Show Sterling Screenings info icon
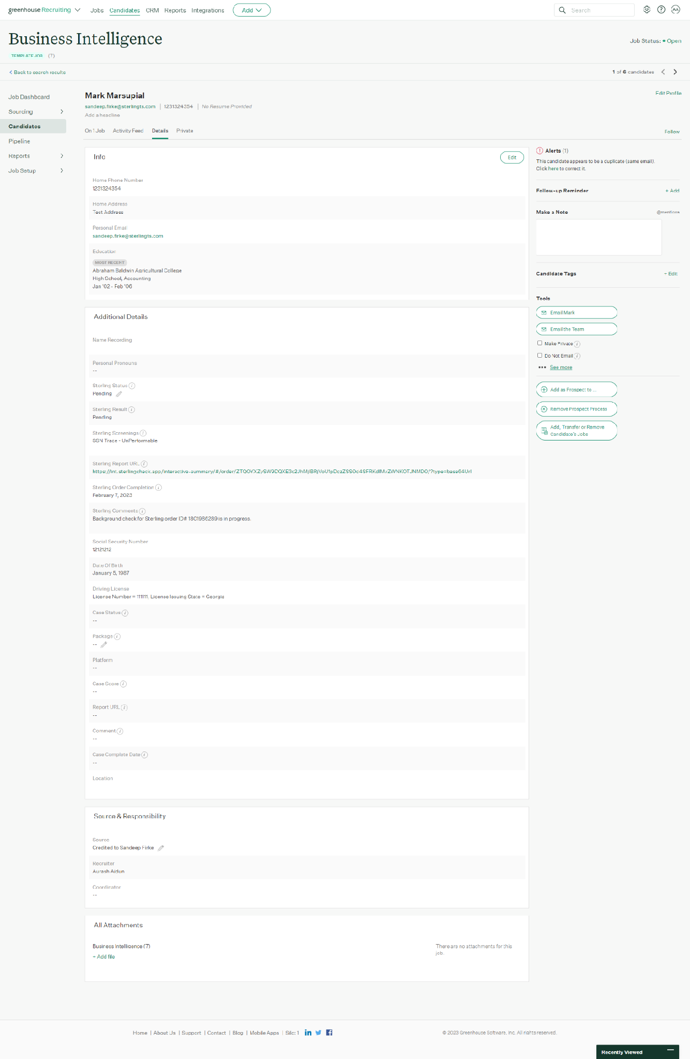This screenshot has width=690, height=1059. [143, 433]
